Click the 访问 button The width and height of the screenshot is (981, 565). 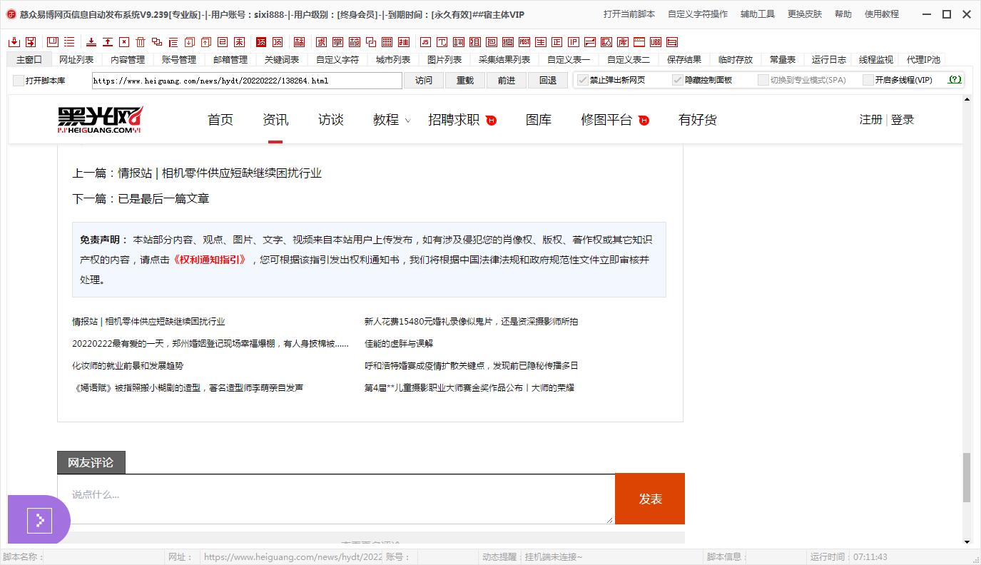pyautogui.click(x=424, y=81)
